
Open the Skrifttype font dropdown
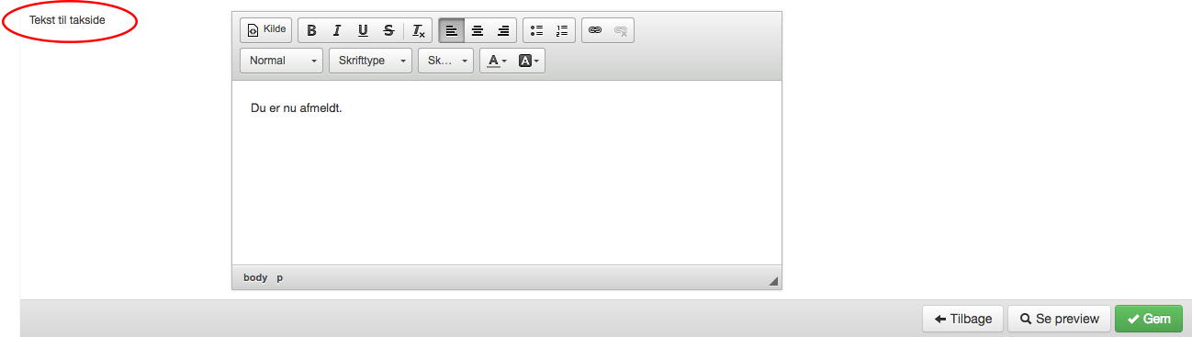pos(370,61)
